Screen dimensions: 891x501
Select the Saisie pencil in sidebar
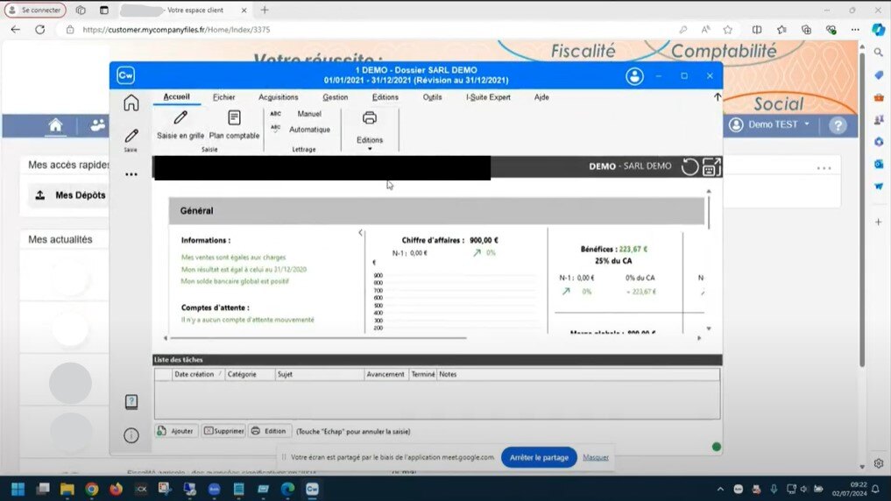[131, 138]
